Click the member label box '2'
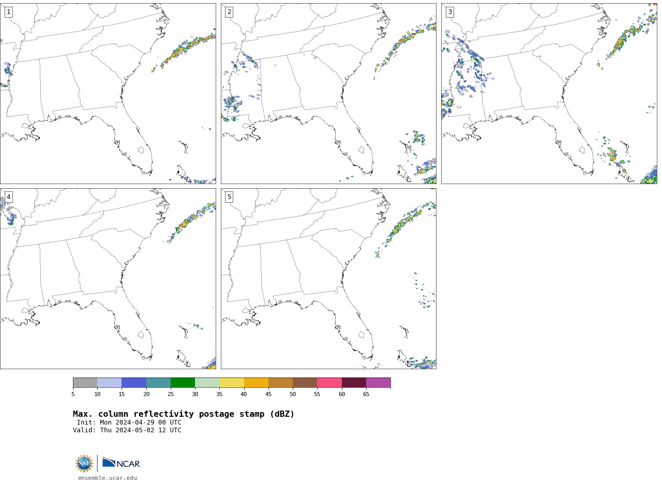The height and width of the screenshot is (484, 662). pos(229,12)
